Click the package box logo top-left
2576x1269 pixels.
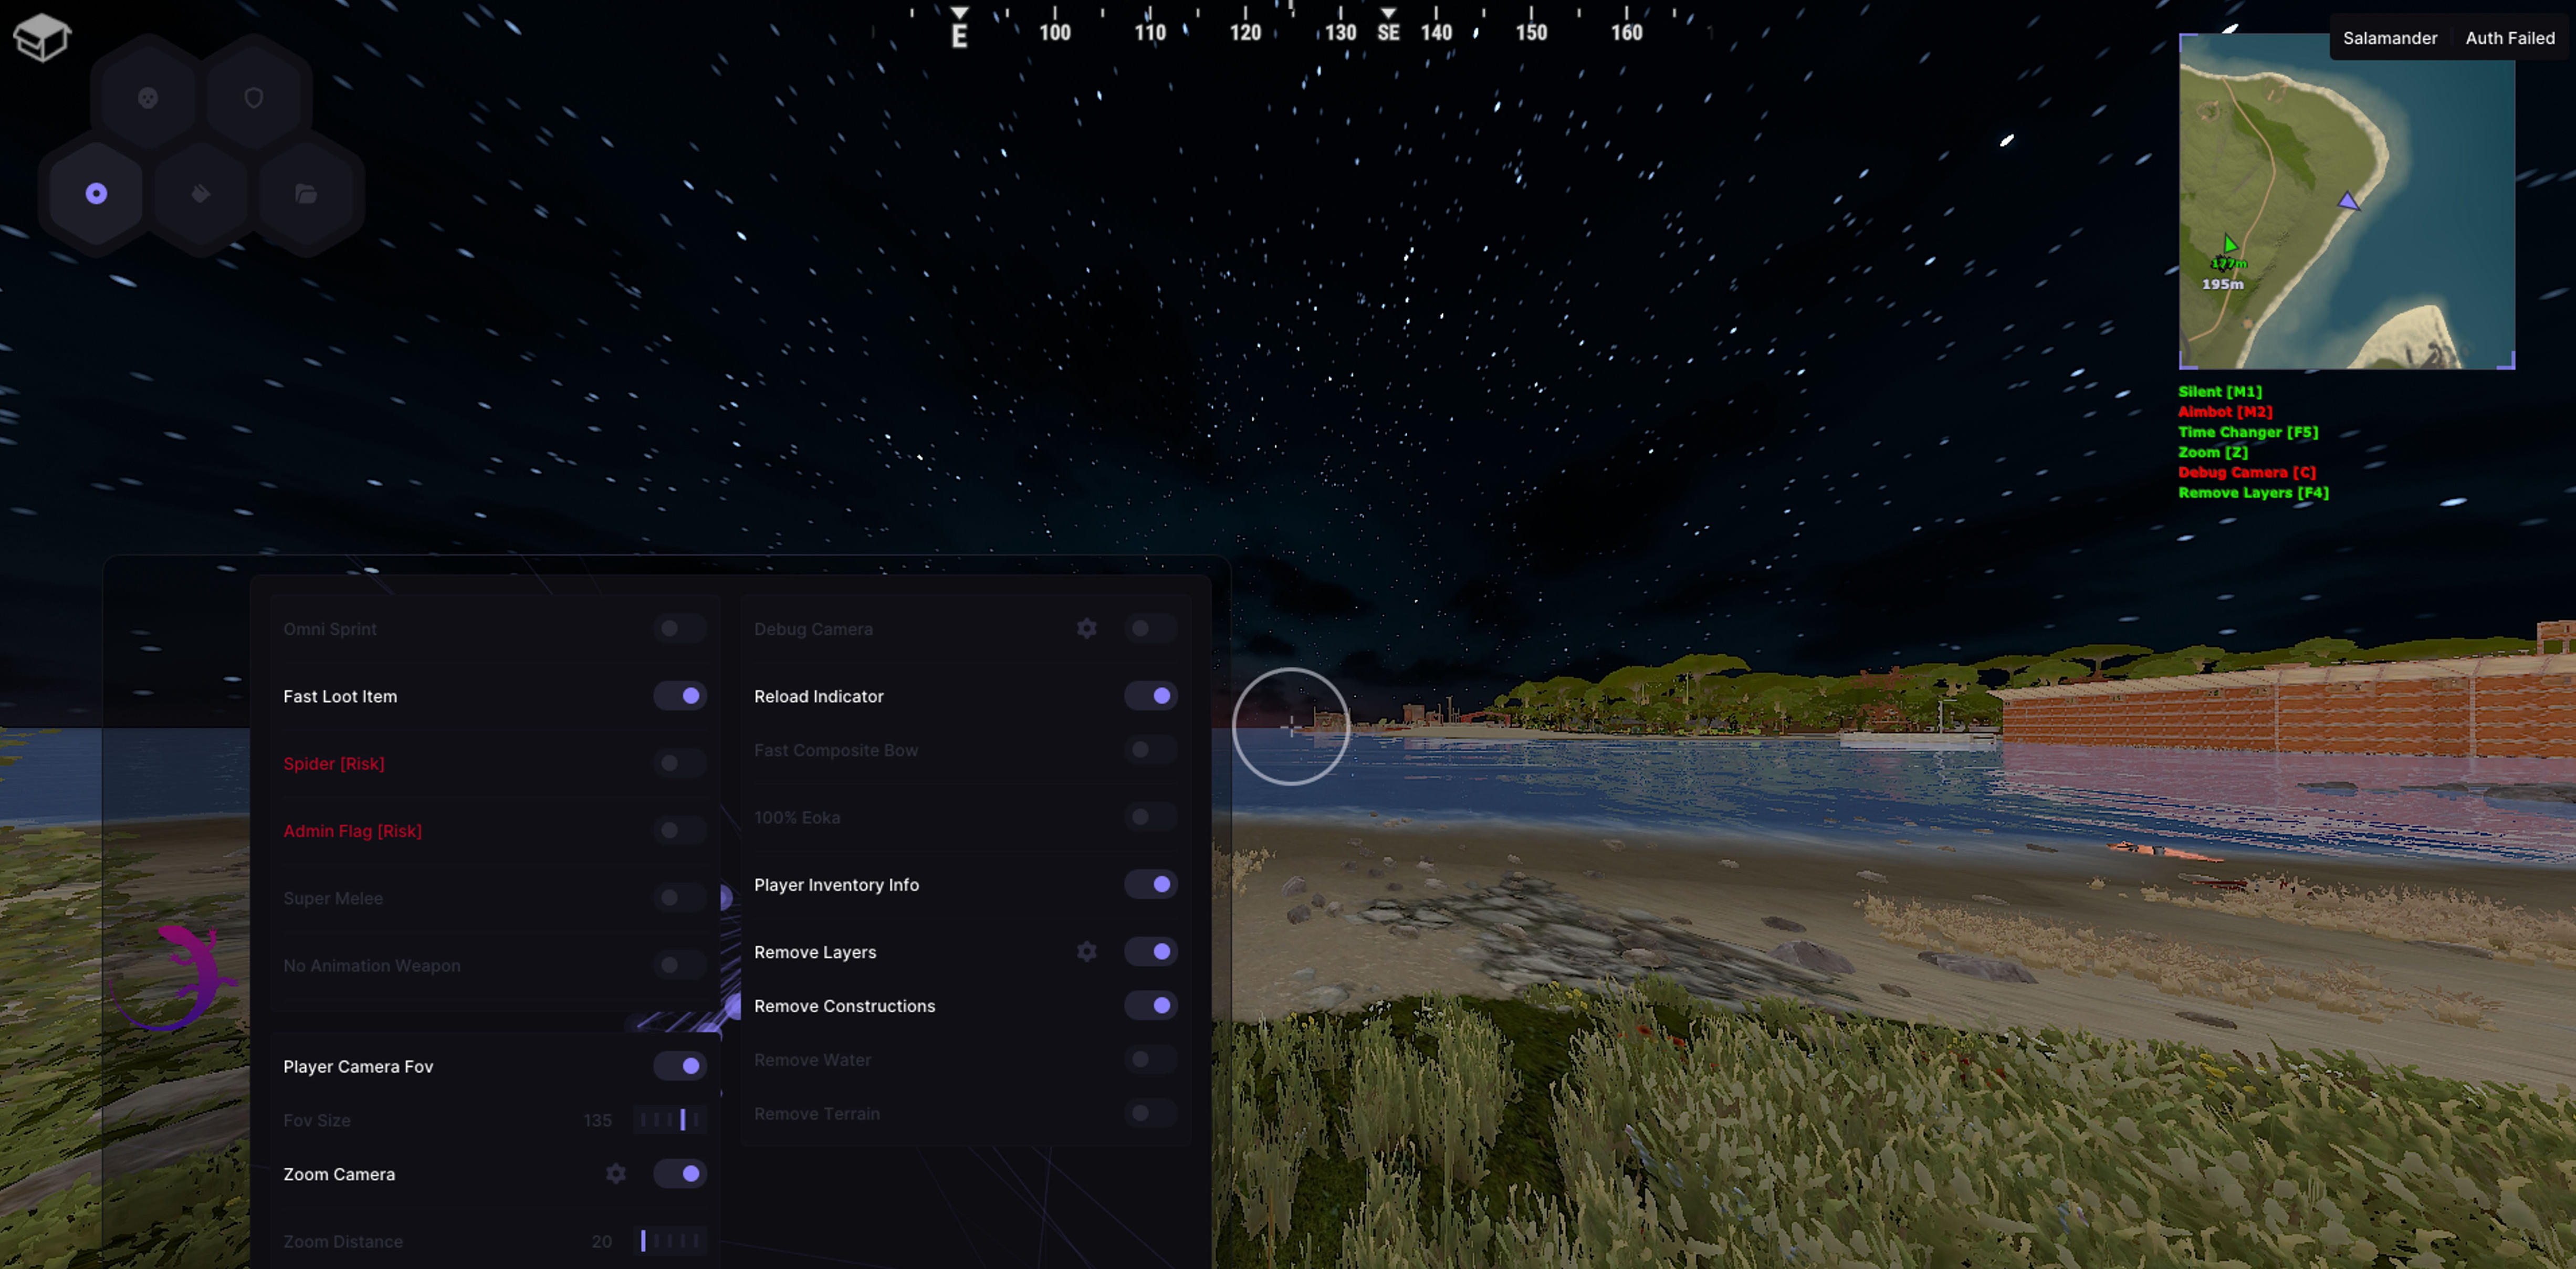coord(41,37)
